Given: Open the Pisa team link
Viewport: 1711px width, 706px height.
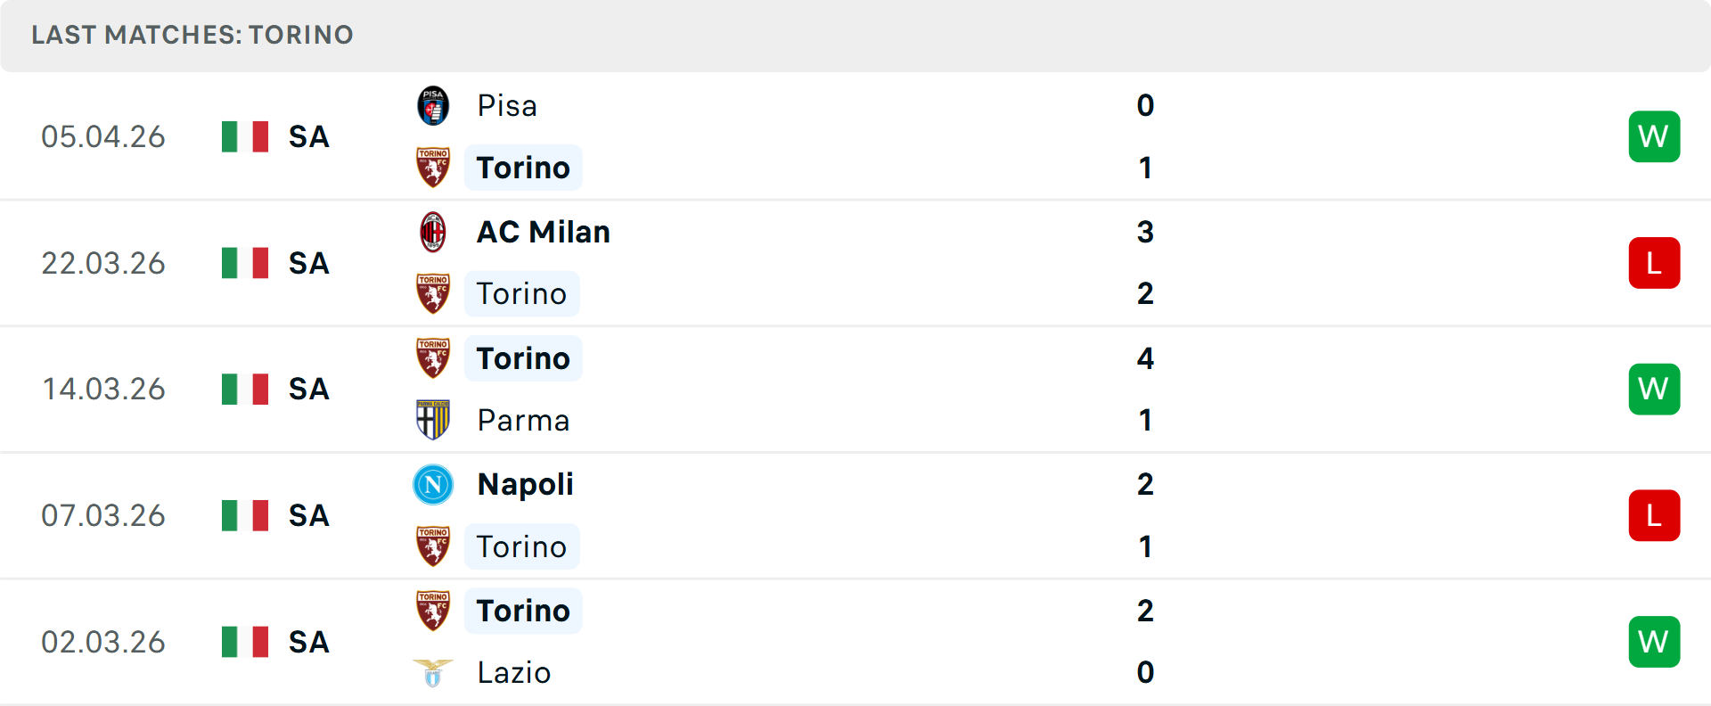Looking at the screenshot, I should (507, 106).
